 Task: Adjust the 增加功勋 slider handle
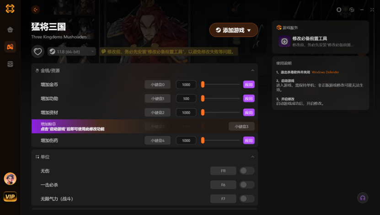point(203,99)
